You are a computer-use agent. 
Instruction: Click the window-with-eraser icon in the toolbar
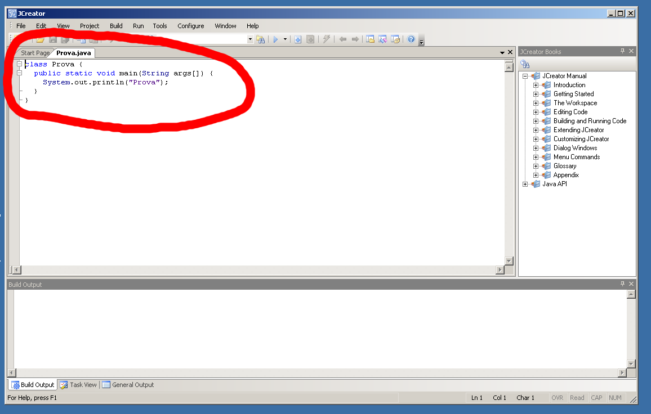382,39
